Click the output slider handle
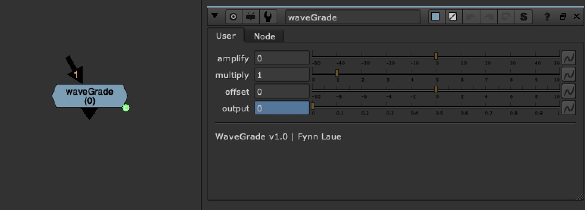 (313, 106)
